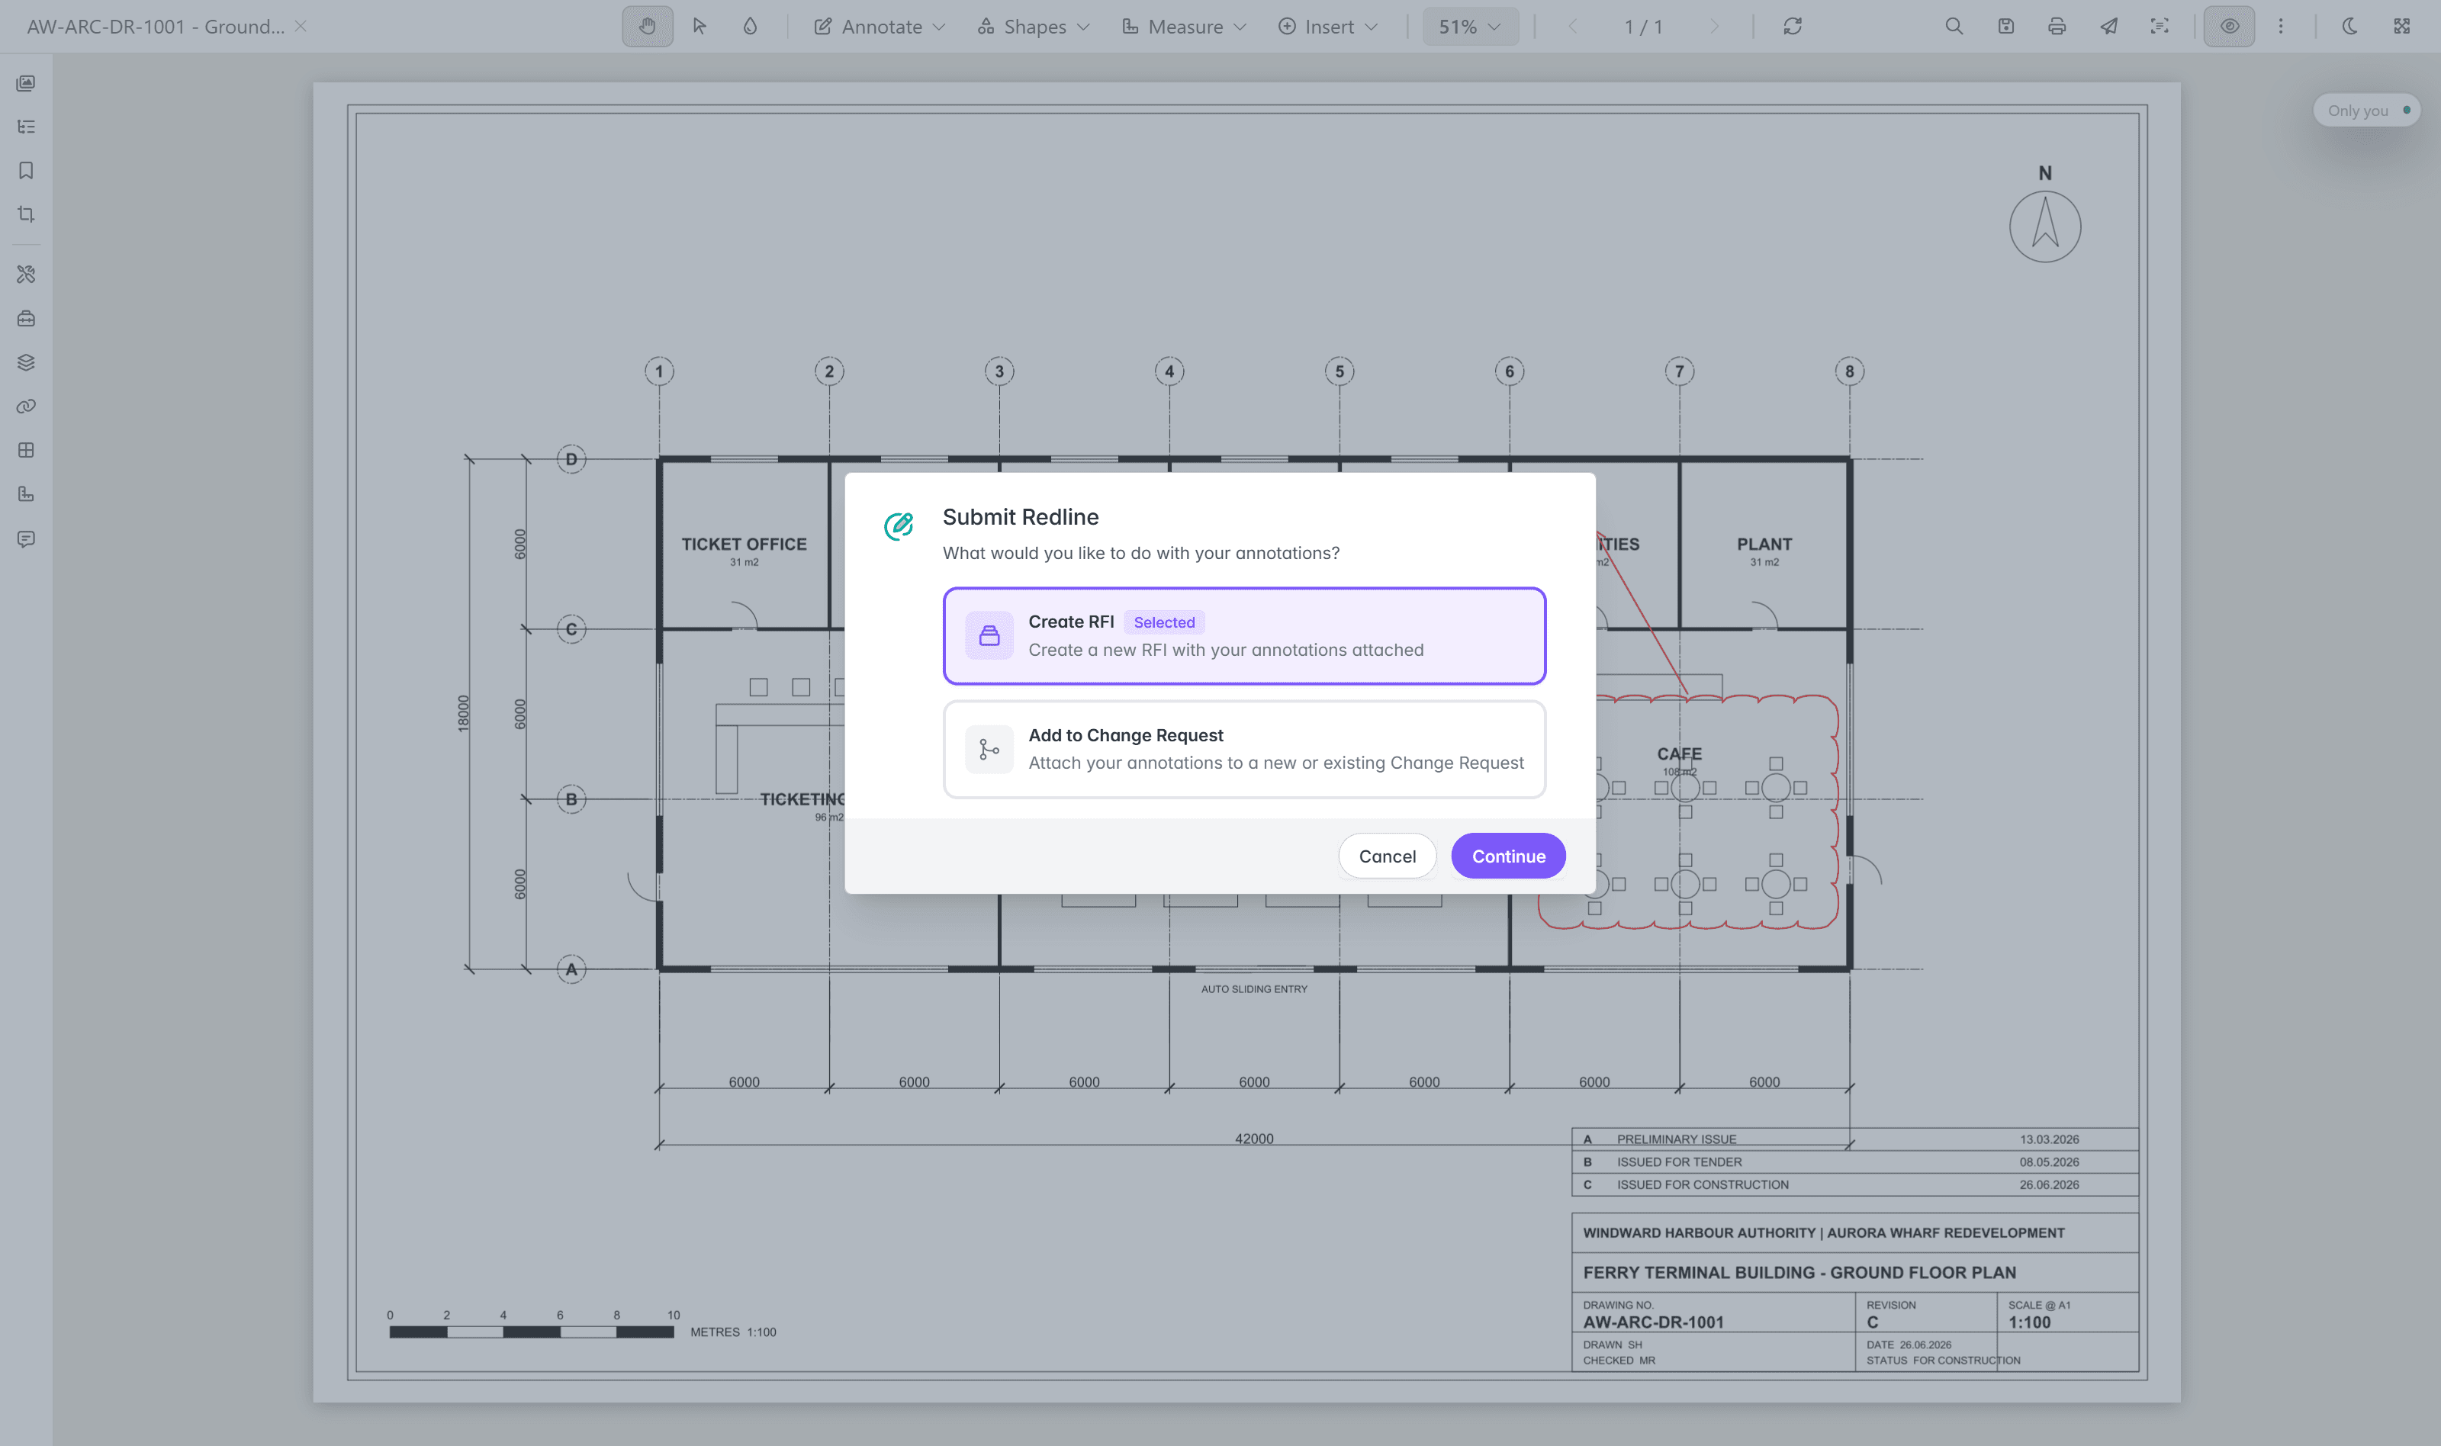
Task: Open the thumbnails sidebar panel icon
Action: (x=26, y=83)
